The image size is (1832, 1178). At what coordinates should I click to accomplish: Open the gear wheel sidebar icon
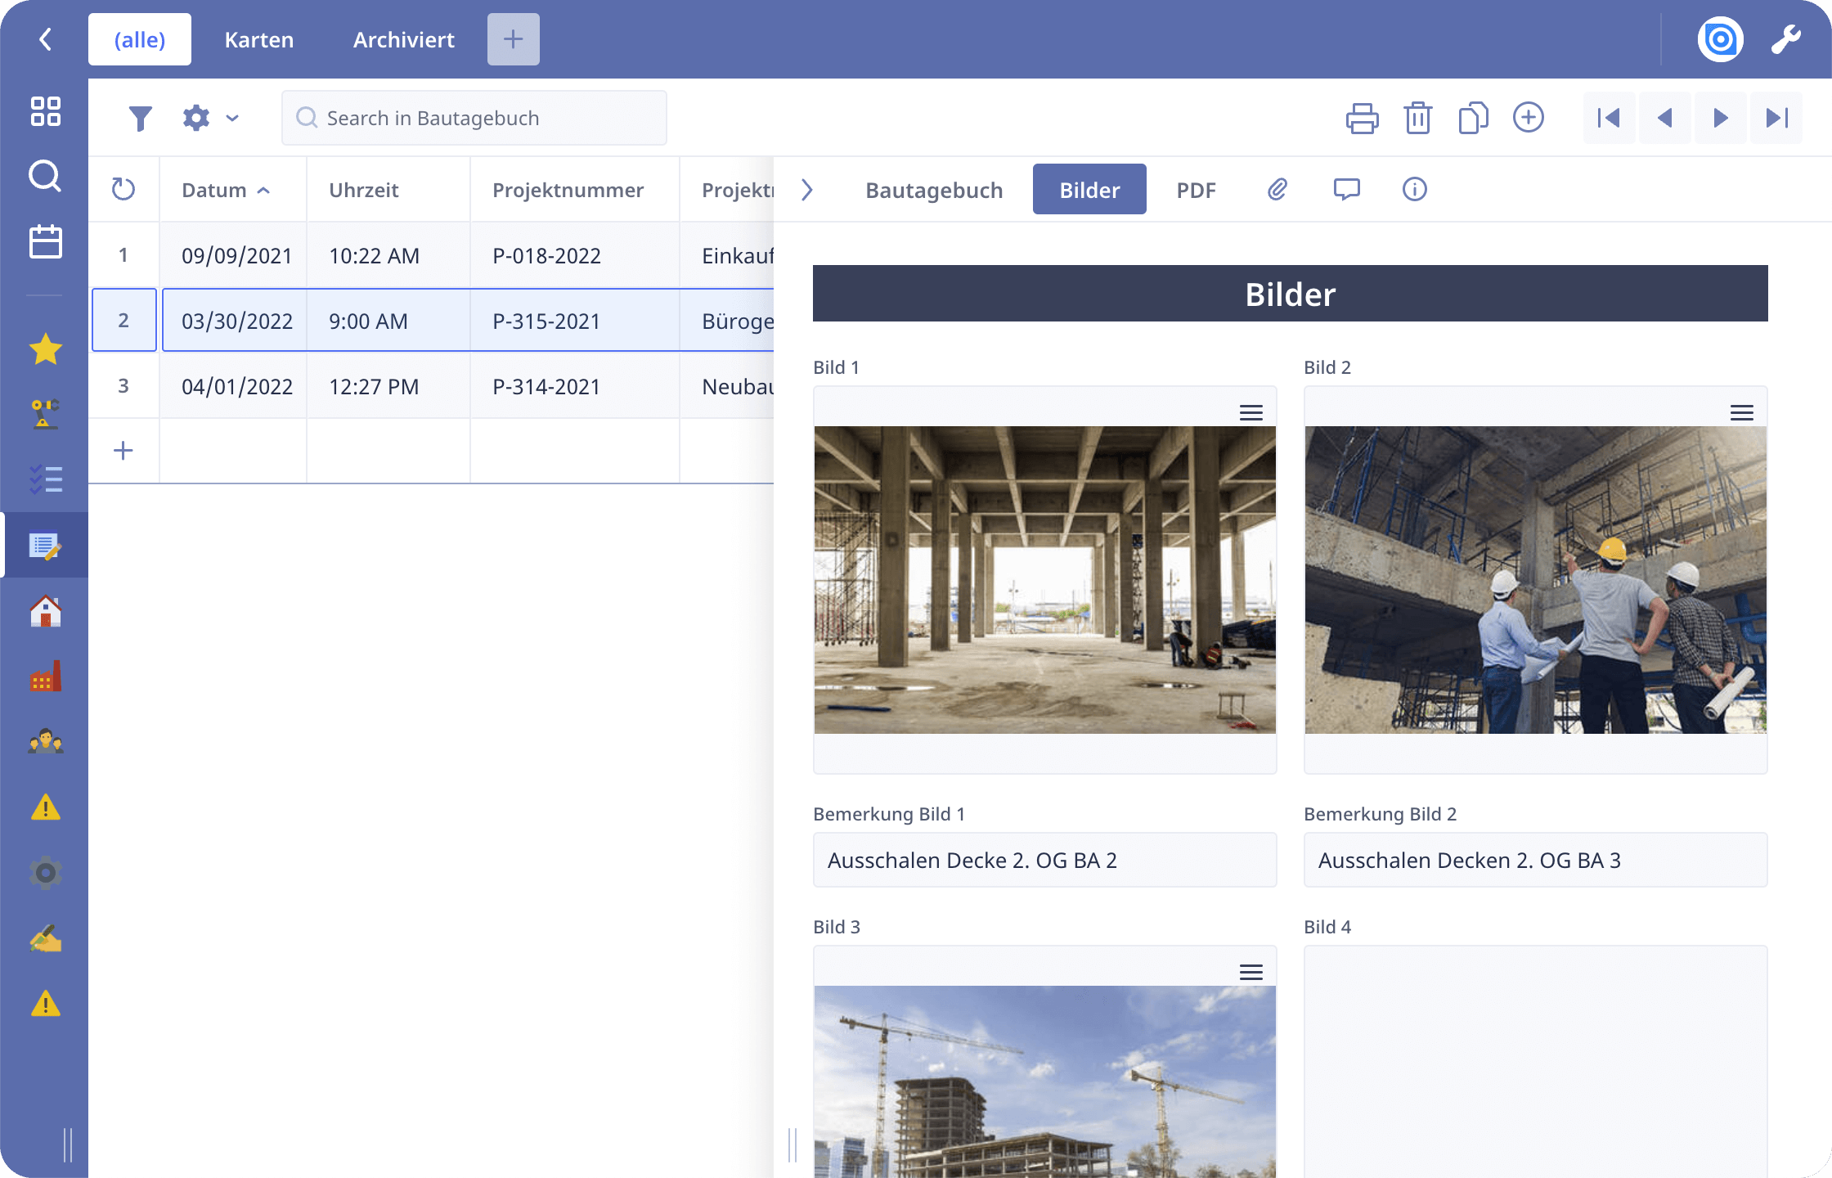[x=46, y=873]
